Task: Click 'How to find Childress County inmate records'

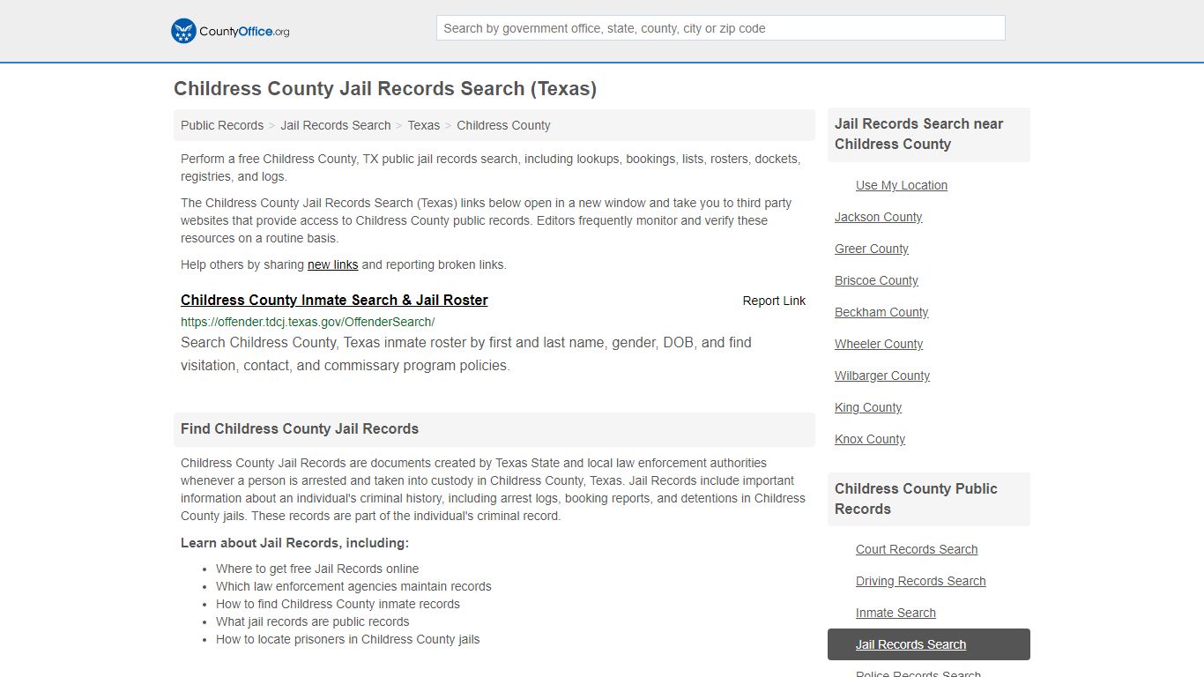Action: tap(338, 604)
